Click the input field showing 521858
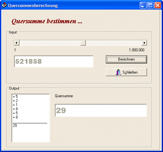Screen dimensions: 163x152 tap(54, 62)
